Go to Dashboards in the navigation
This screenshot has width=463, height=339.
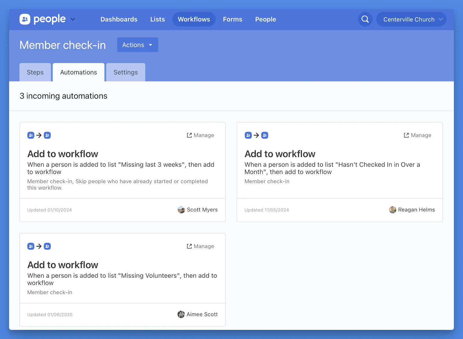click(x=119, y=19)
